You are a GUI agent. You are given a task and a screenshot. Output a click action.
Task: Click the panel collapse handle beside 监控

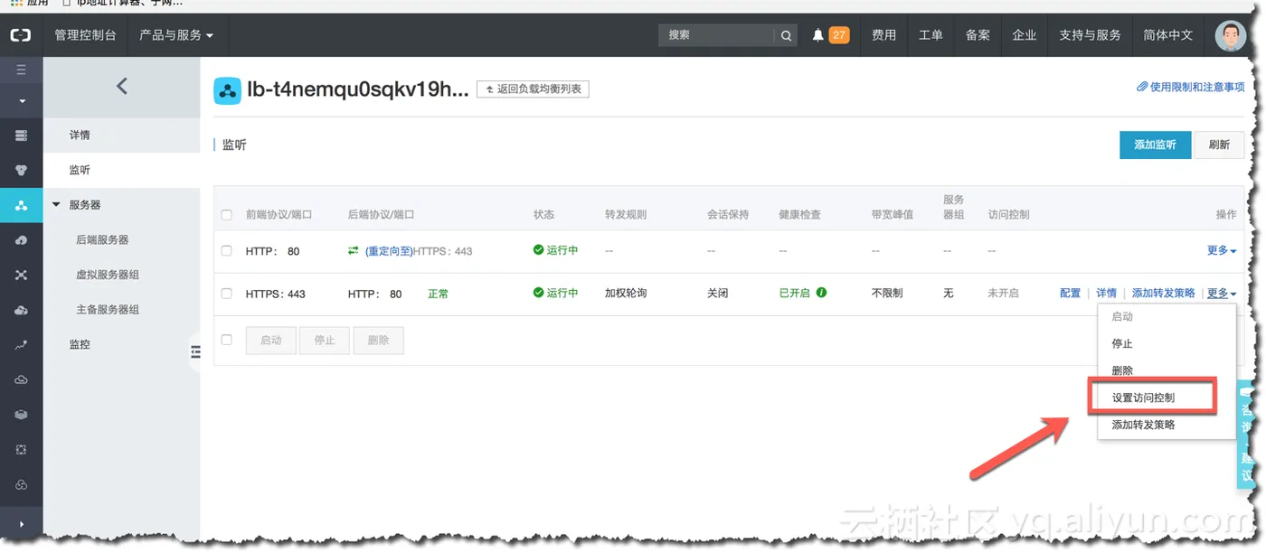pyautogui.click(x=194, y=351)
